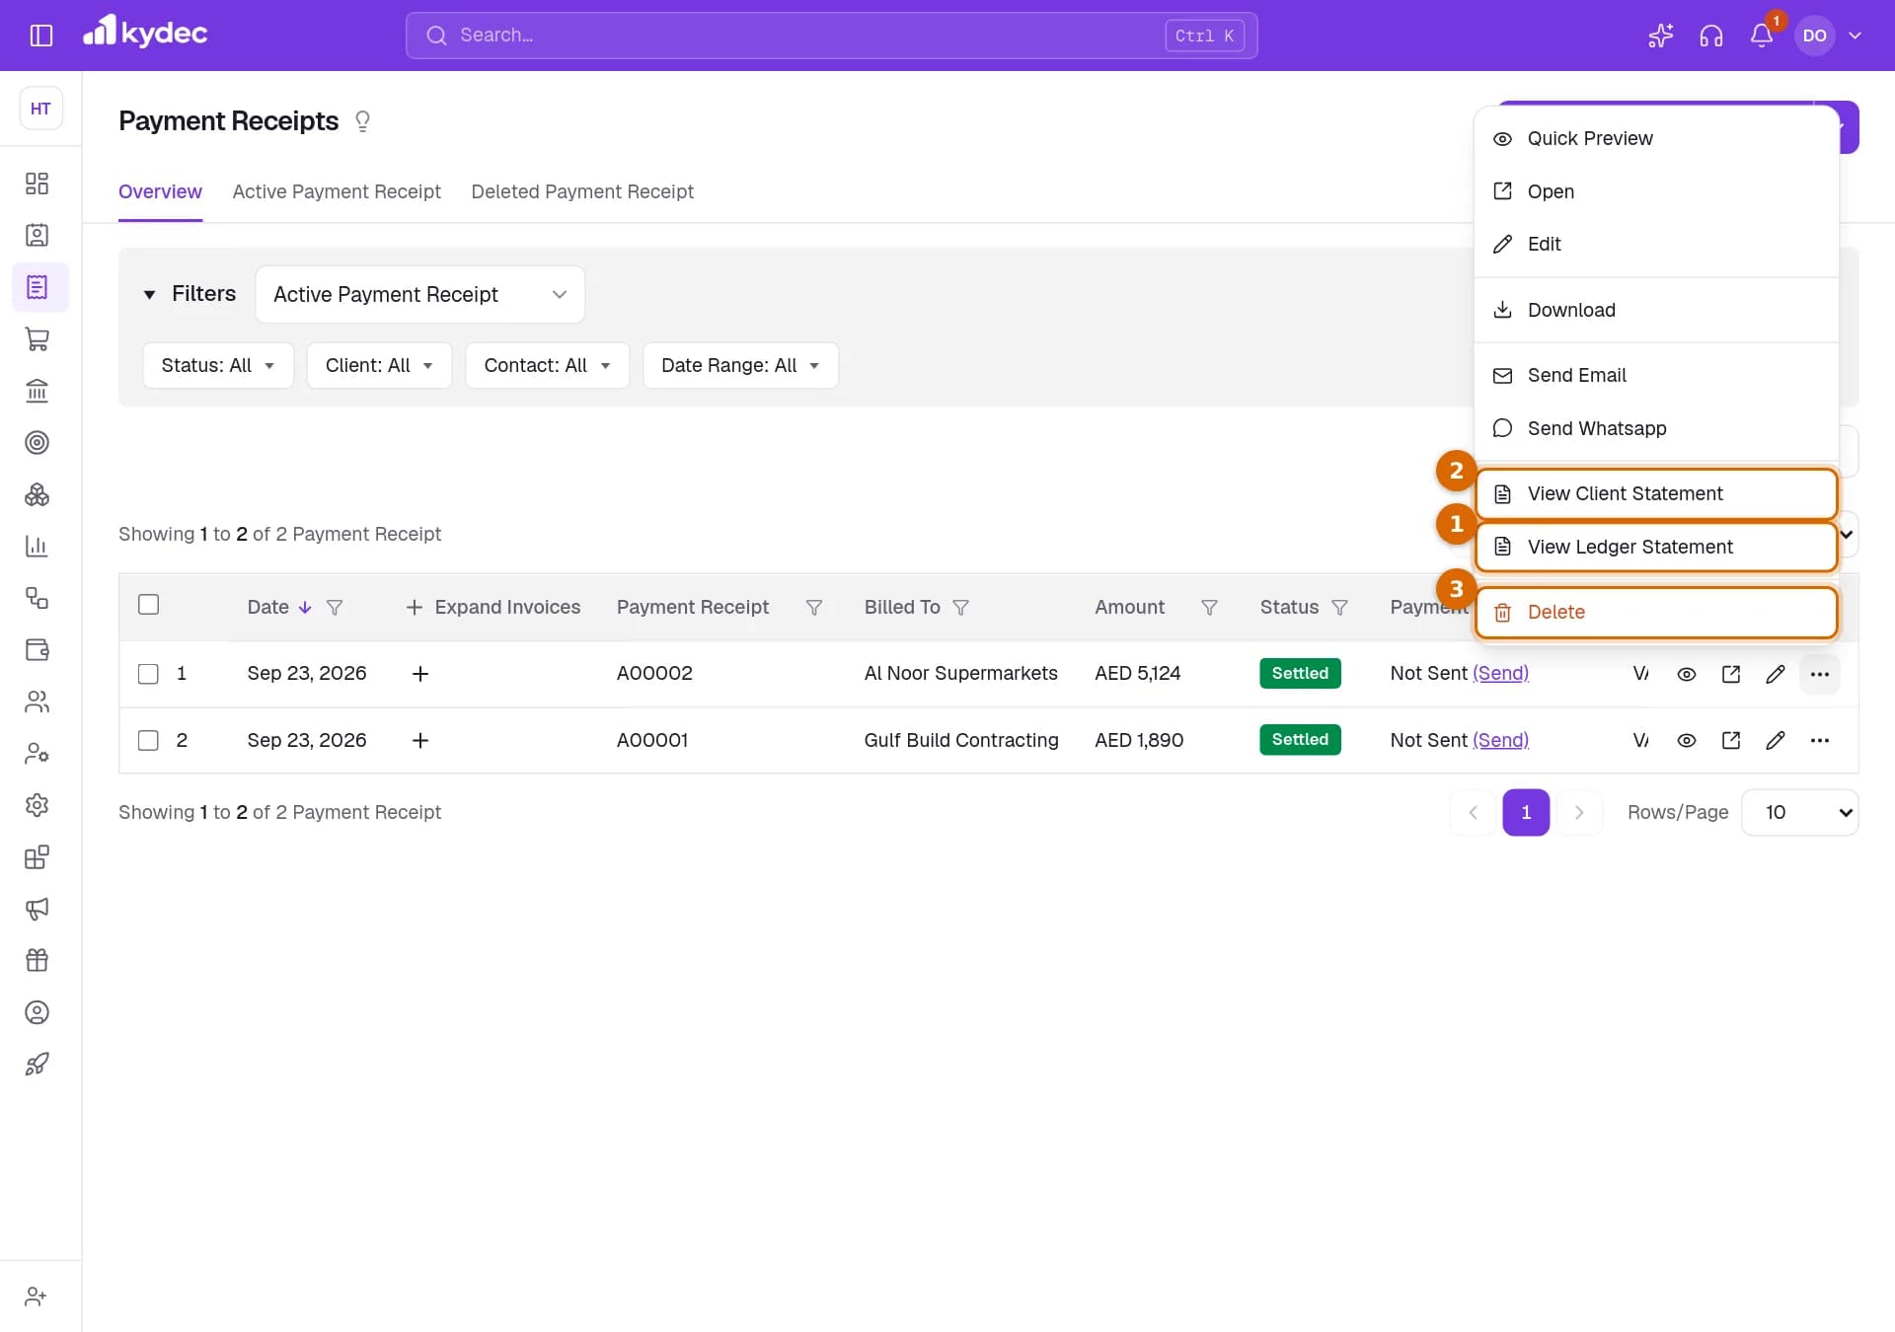
Task: Quick preview eye icon for A00002
Action: pyautogui.click(x=1686, y=674)
